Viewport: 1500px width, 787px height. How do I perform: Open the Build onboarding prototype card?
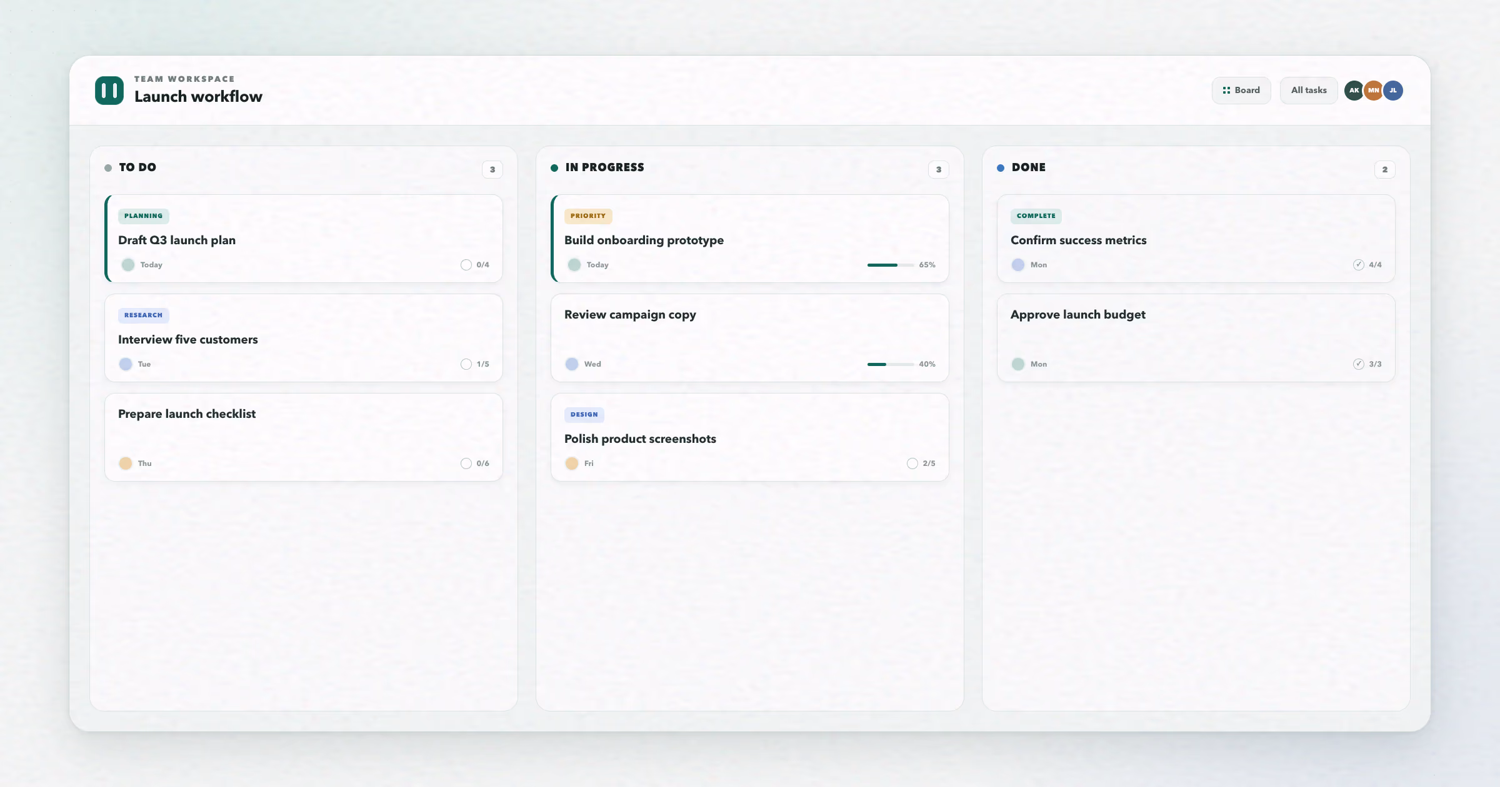pos(750,239)
